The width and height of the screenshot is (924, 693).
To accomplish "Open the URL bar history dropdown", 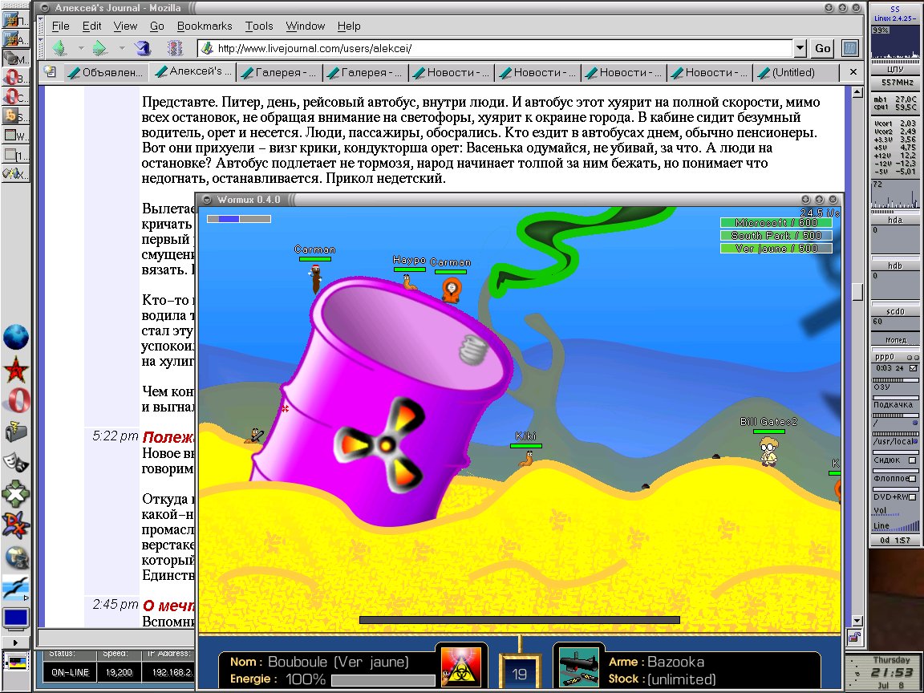I will (x=800, y=48).
